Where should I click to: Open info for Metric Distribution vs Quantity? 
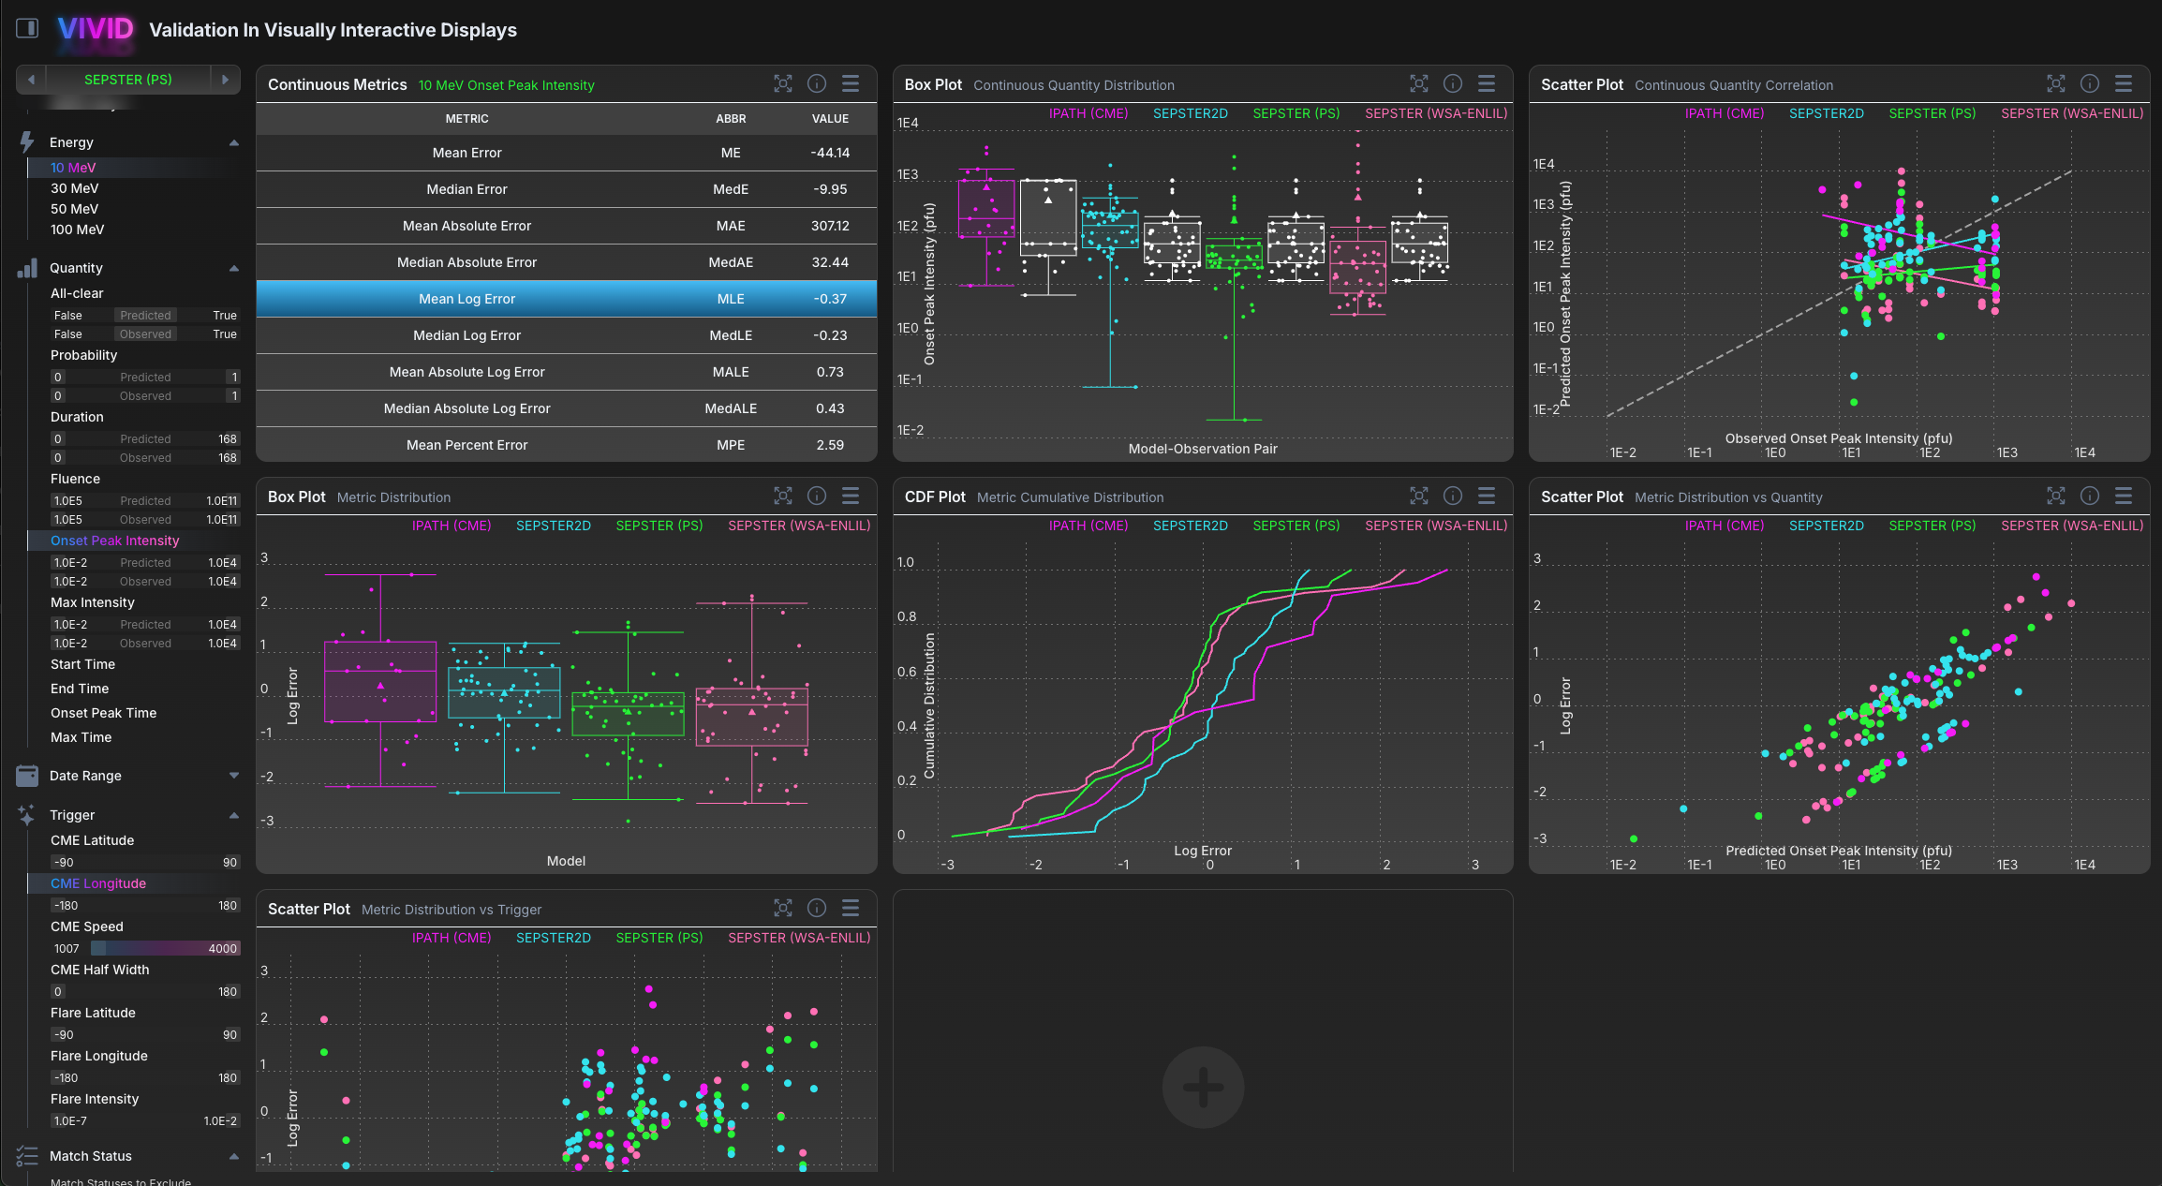2090,496
